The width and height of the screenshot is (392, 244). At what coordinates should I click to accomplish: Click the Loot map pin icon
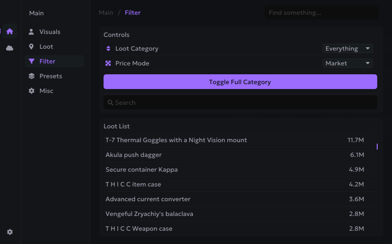click(32, 47)
